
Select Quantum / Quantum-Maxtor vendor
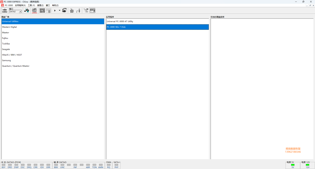tap(53, 66)
